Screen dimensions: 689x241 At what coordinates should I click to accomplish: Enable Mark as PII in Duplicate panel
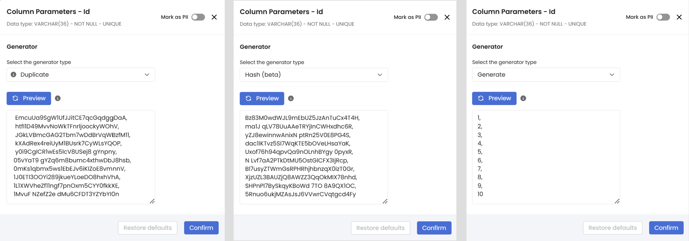click(198, 17)
